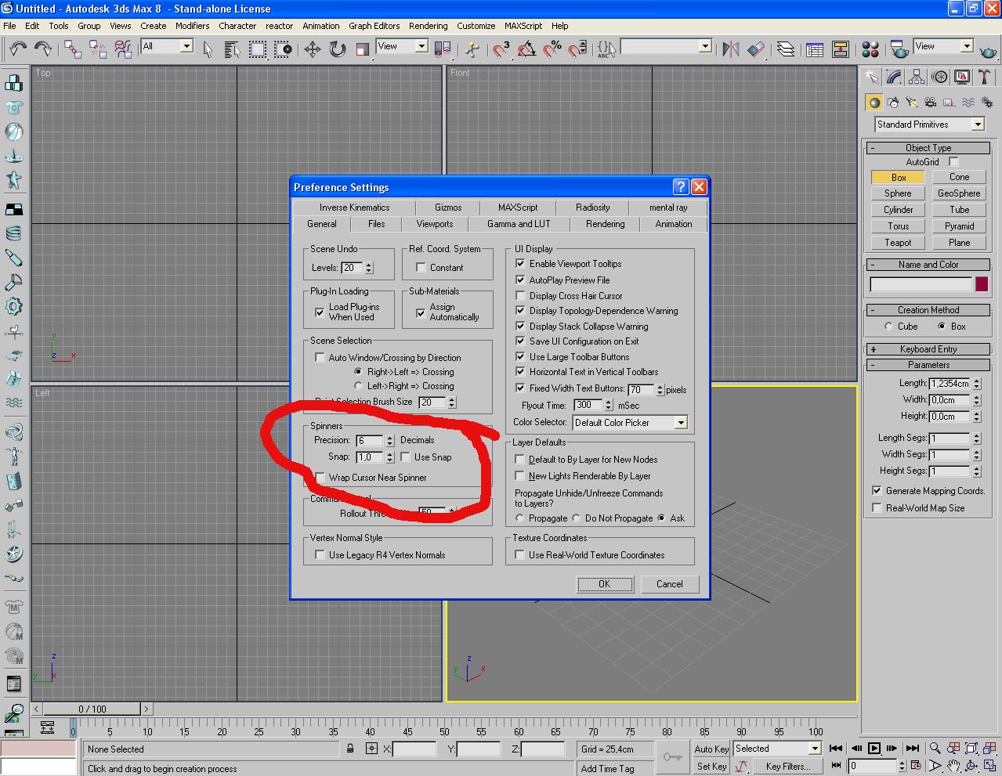This screenshot has height=776, width=1002.
Task: Switch to the Gamma and LUT tab
Action: tap(519, 224)
